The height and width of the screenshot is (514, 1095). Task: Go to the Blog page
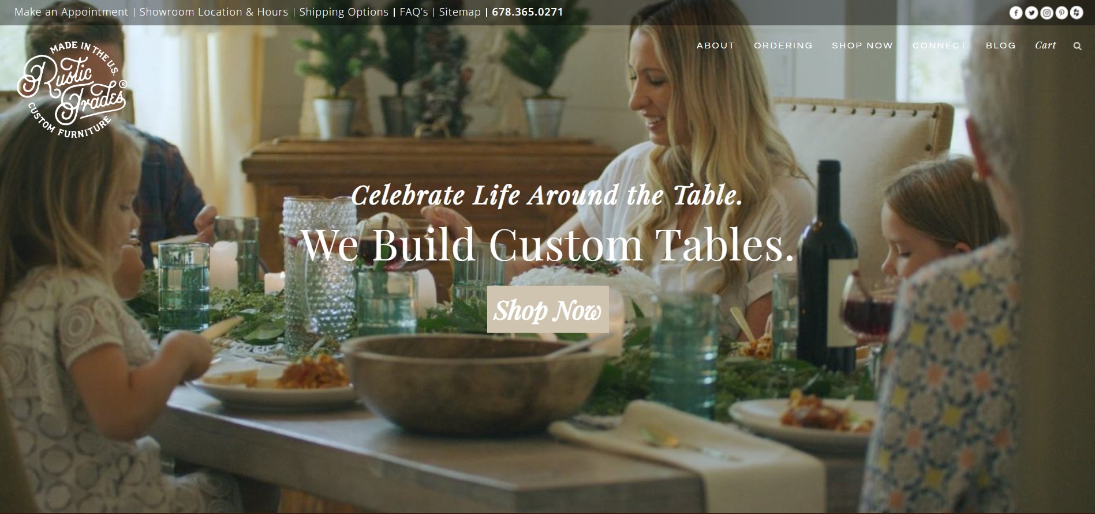pos(1000,46)
